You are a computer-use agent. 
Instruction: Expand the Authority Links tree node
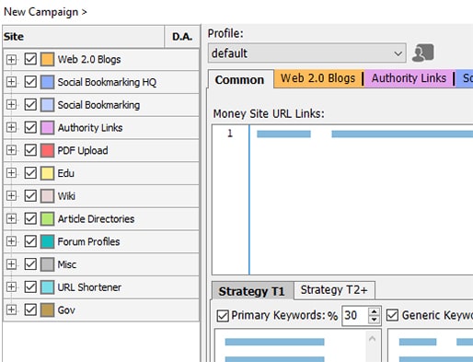tap(11, 127)
